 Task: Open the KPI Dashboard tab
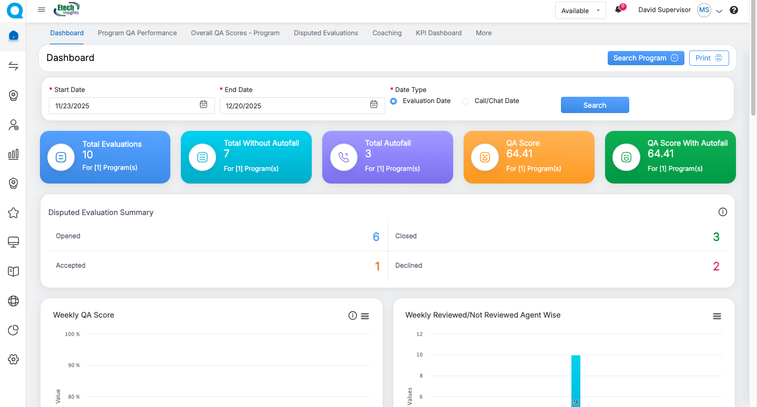point(438,33)
